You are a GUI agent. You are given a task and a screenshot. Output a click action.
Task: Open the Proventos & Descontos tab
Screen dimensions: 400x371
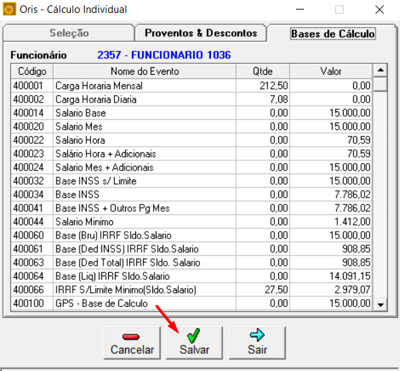tap(201, 33)
